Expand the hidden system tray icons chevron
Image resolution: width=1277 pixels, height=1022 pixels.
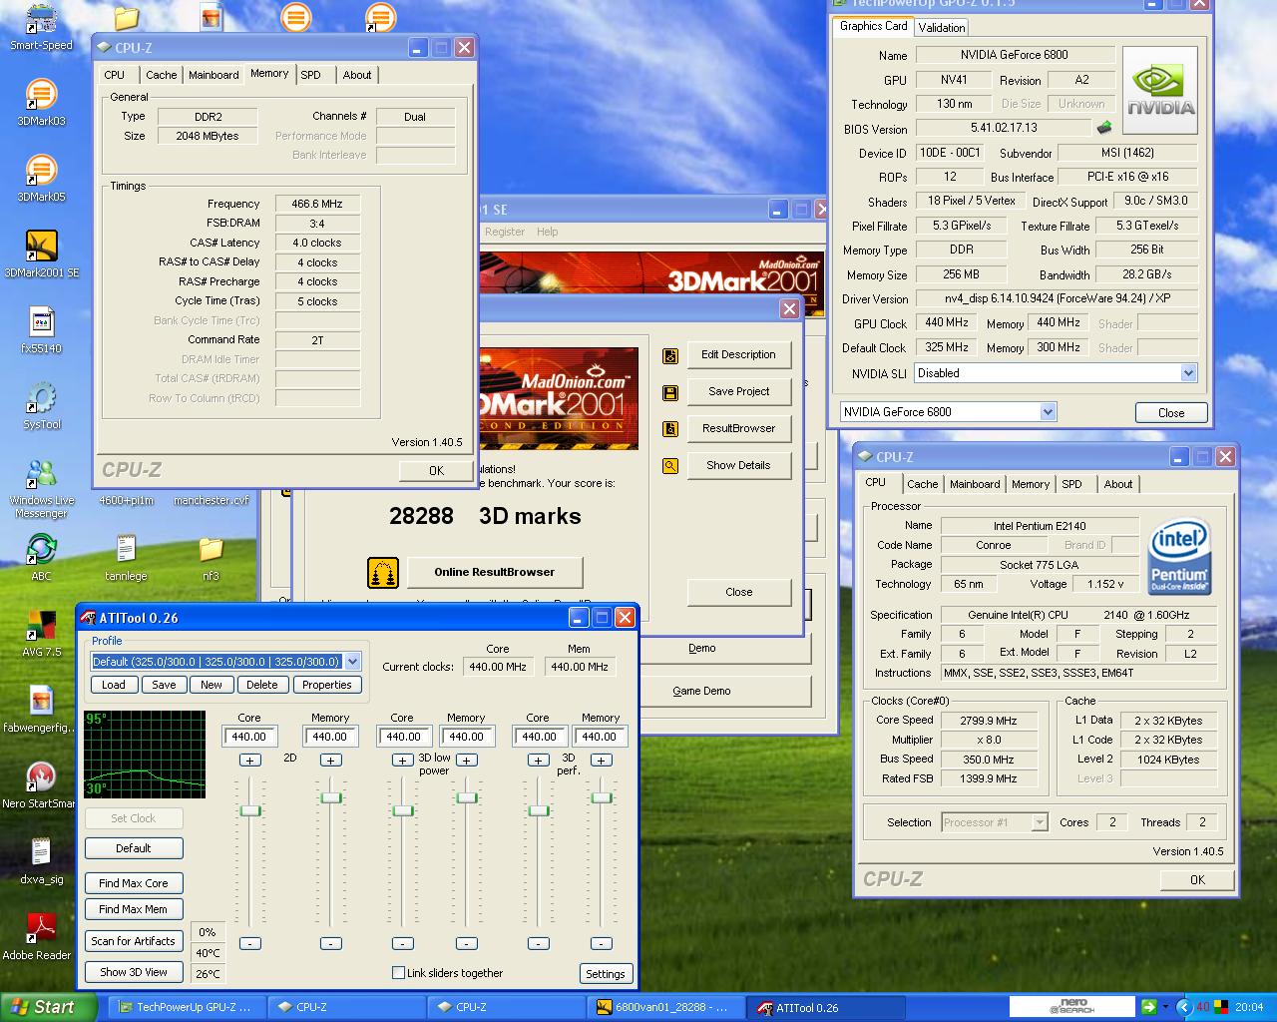(1184, 1007)
